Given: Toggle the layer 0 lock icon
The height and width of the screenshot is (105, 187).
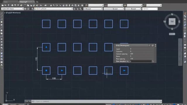Looking at the screenshot, I should pos(42,9).
